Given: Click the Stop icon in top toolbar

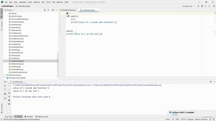Looking at the screenshot, I should click(x=209, y=6).
